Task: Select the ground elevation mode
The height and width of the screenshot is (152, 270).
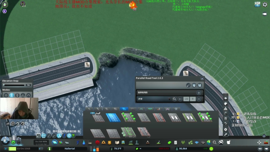Action: (12, 95)
